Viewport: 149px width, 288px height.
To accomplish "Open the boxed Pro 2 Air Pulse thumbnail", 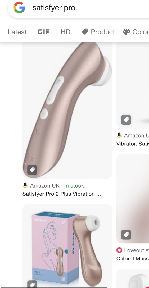I will pyautogui.click(x=67, y=246).
